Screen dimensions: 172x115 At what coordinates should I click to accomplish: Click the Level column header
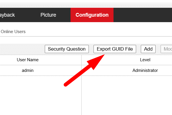click(145, 60)
